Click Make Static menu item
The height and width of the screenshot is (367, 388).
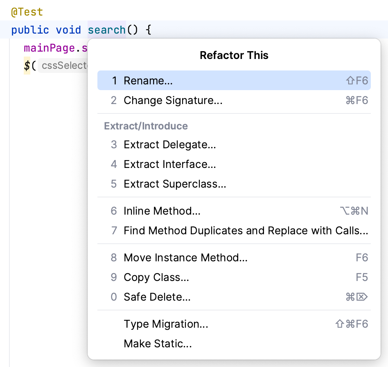(x=158, y=344)
